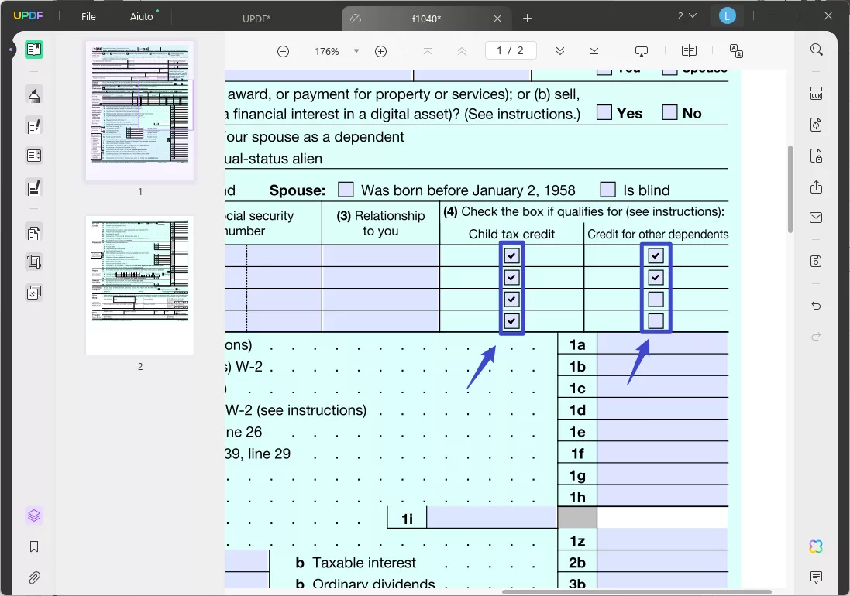Jump to the first page
This screenshot has width=850, height=596.
(428, 51)
